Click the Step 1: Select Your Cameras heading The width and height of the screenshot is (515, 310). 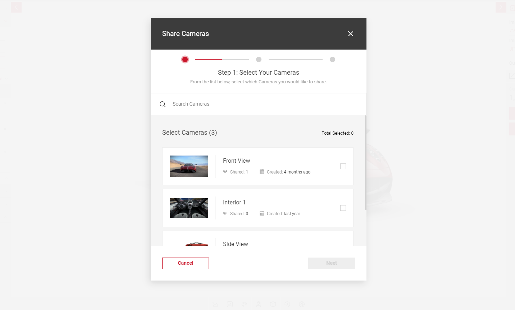259,73
